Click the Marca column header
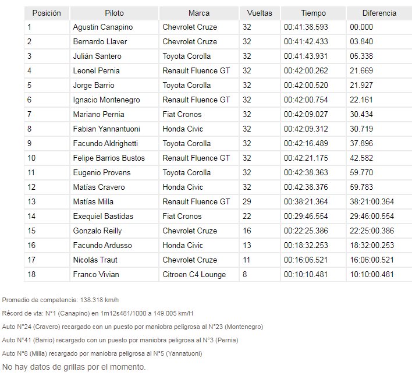Screen dimensions: 412x379 199,13
